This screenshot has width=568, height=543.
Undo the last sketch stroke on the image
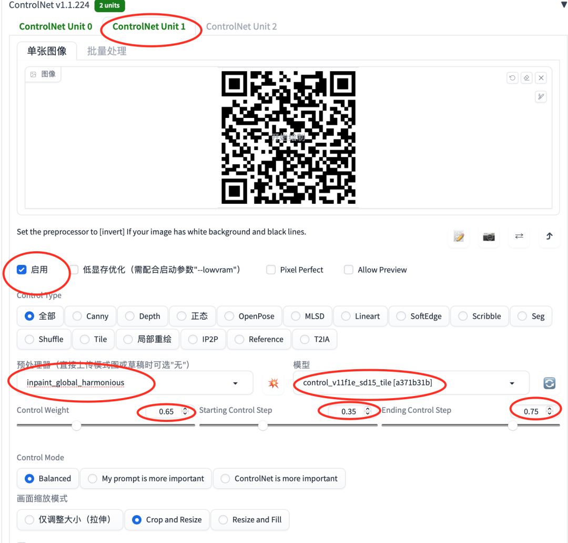click(x=512, y=77)
